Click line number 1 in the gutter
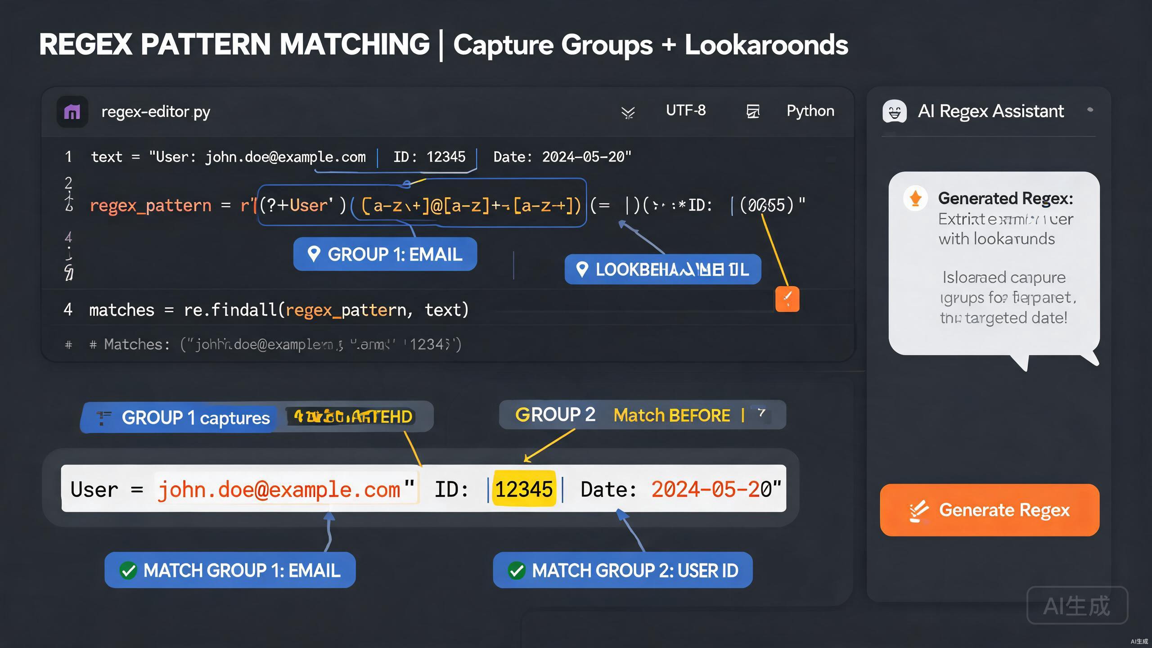 68,157
